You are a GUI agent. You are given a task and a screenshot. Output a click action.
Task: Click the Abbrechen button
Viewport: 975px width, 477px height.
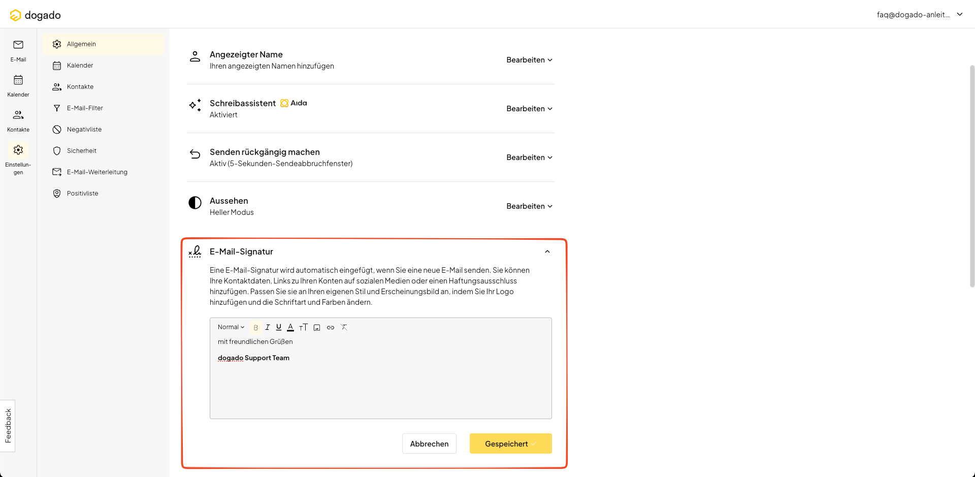[x=429, y=443]
